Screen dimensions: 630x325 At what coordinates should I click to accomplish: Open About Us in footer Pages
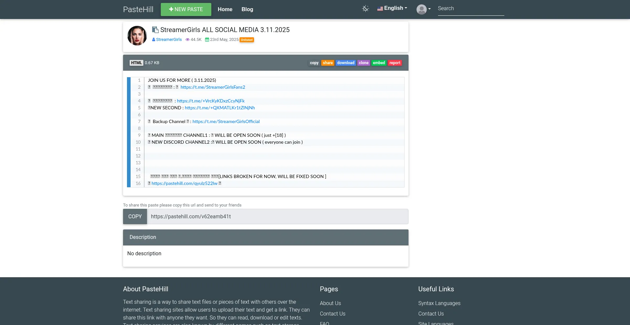tap(330, 303)
